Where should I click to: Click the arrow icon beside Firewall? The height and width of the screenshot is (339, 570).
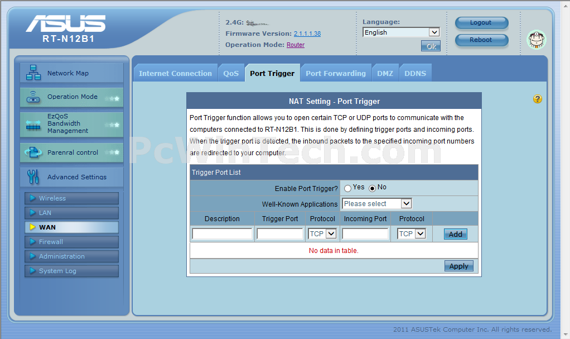click(x=32, y=242)
